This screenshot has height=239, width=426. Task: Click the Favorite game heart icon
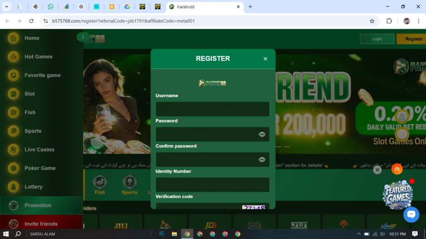[13, 75]
